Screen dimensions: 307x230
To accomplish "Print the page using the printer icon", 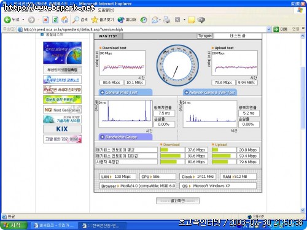I will coord(166,20).
